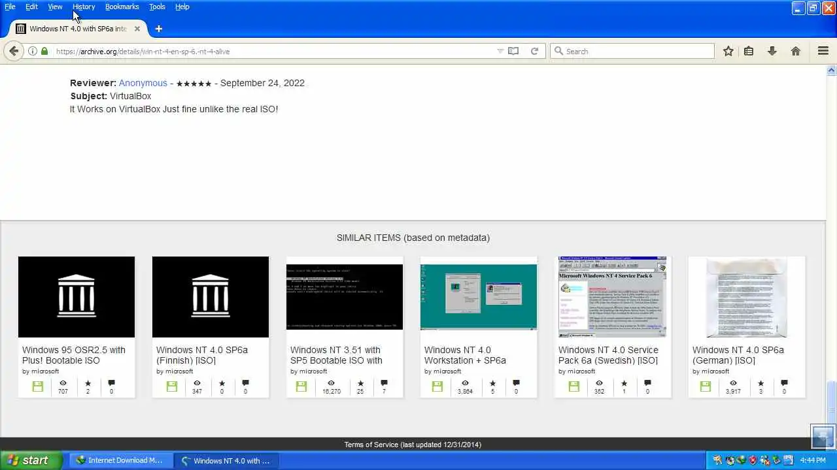Open the Windows Start button
837x470 pixels.
[31, 460]
